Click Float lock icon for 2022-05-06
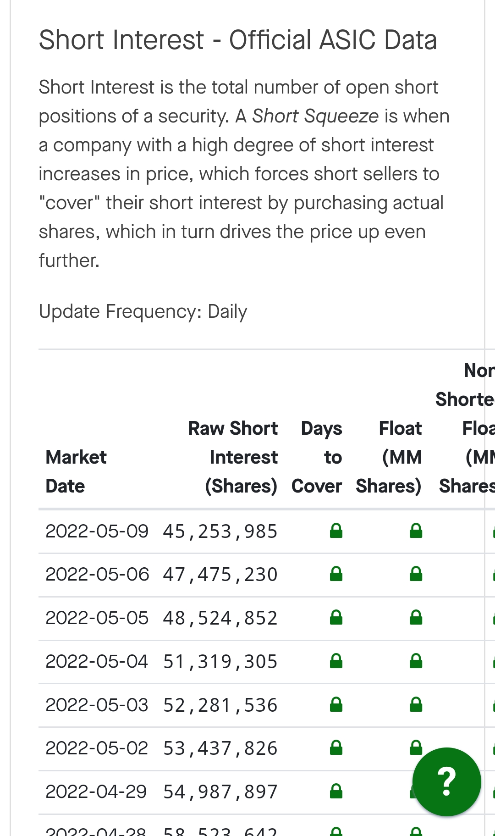 click(416, 574)
